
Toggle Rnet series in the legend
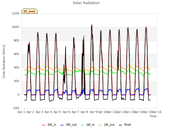tap(125, 125)
